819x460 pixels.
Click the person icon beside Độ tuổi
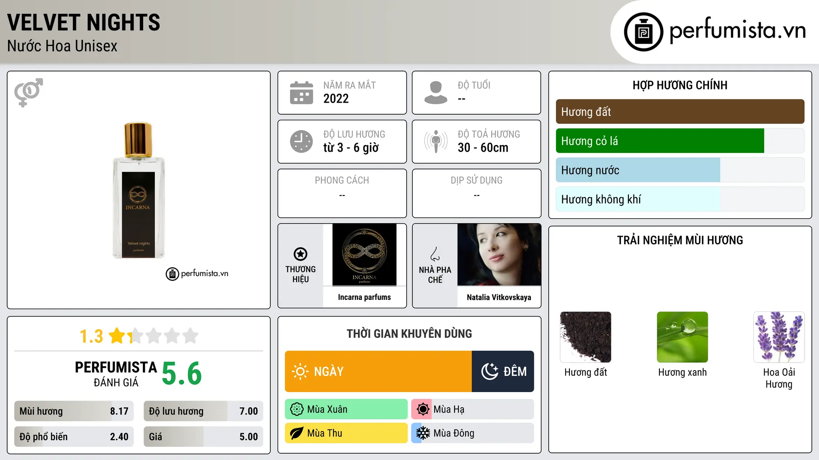(435, 93)
